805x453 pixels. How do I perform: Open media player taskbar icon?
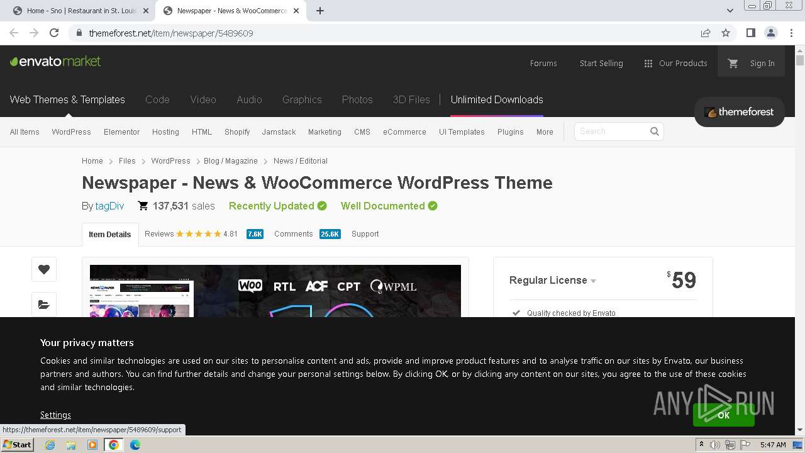tap(92, 445)
